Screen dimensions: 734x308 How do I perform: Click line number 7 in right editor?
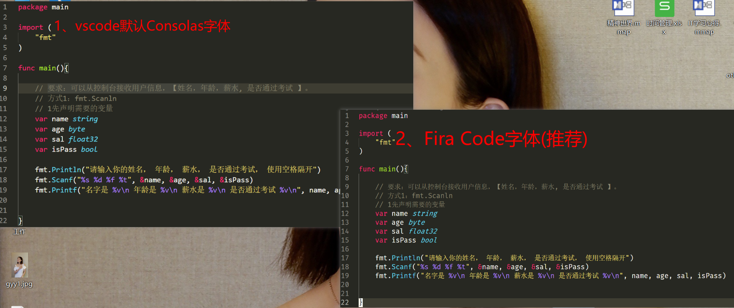pos(347,169)
